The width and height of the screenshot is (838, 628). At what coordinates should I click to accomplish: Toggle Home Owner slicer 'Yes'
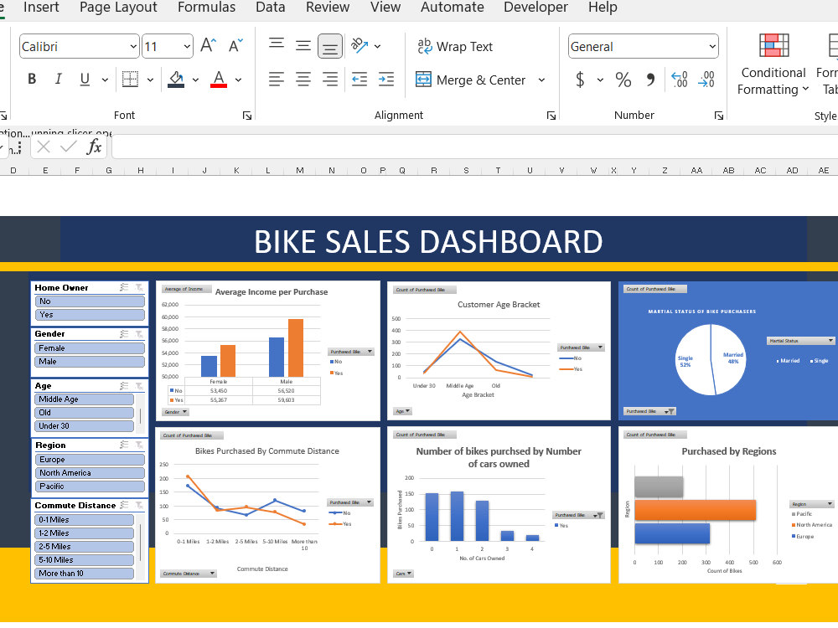click(90, 315)
